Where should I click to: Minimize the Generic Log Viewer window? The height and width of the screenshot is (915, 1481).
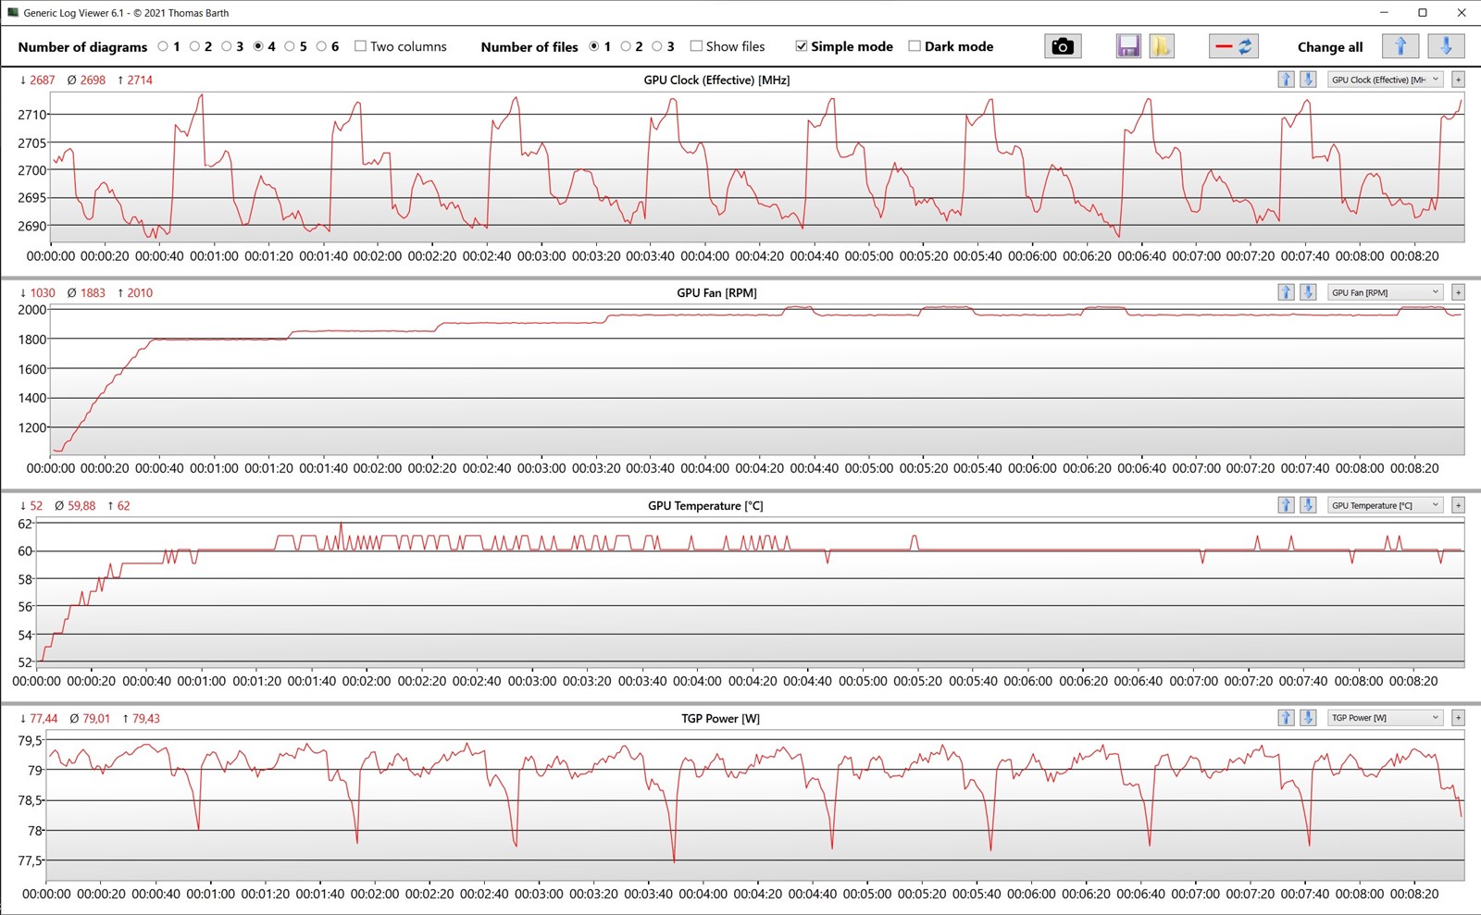(x=1384, y=13)
